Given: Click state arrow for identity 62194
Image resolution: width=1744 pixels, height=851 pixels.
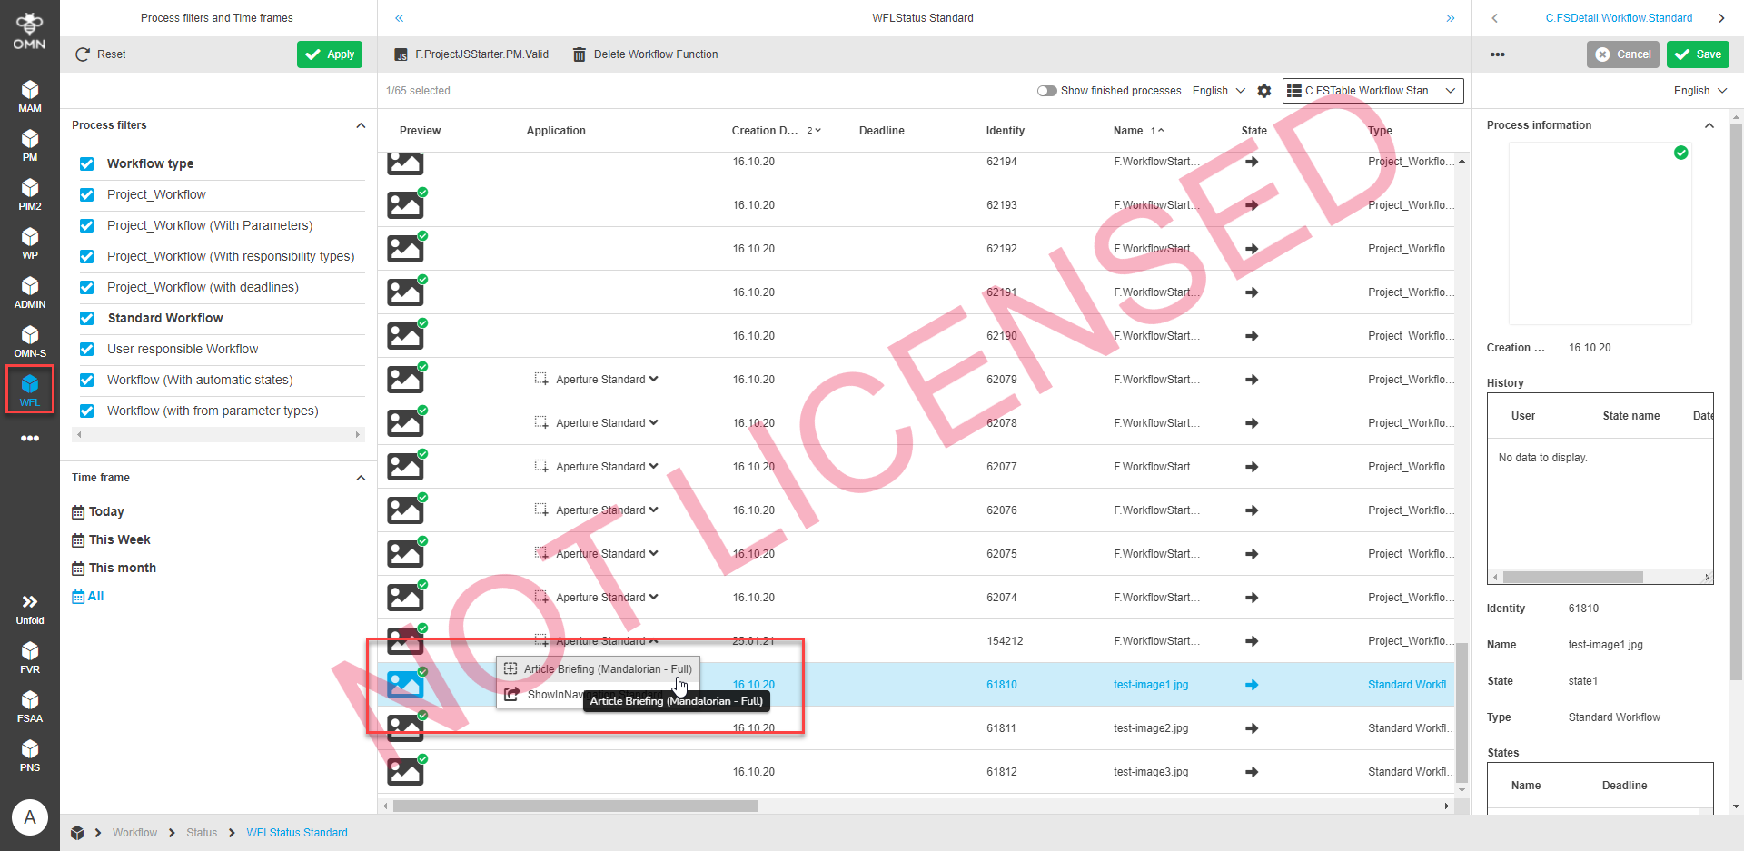Looking at the screenshot, I should [x=1252, y=162].
